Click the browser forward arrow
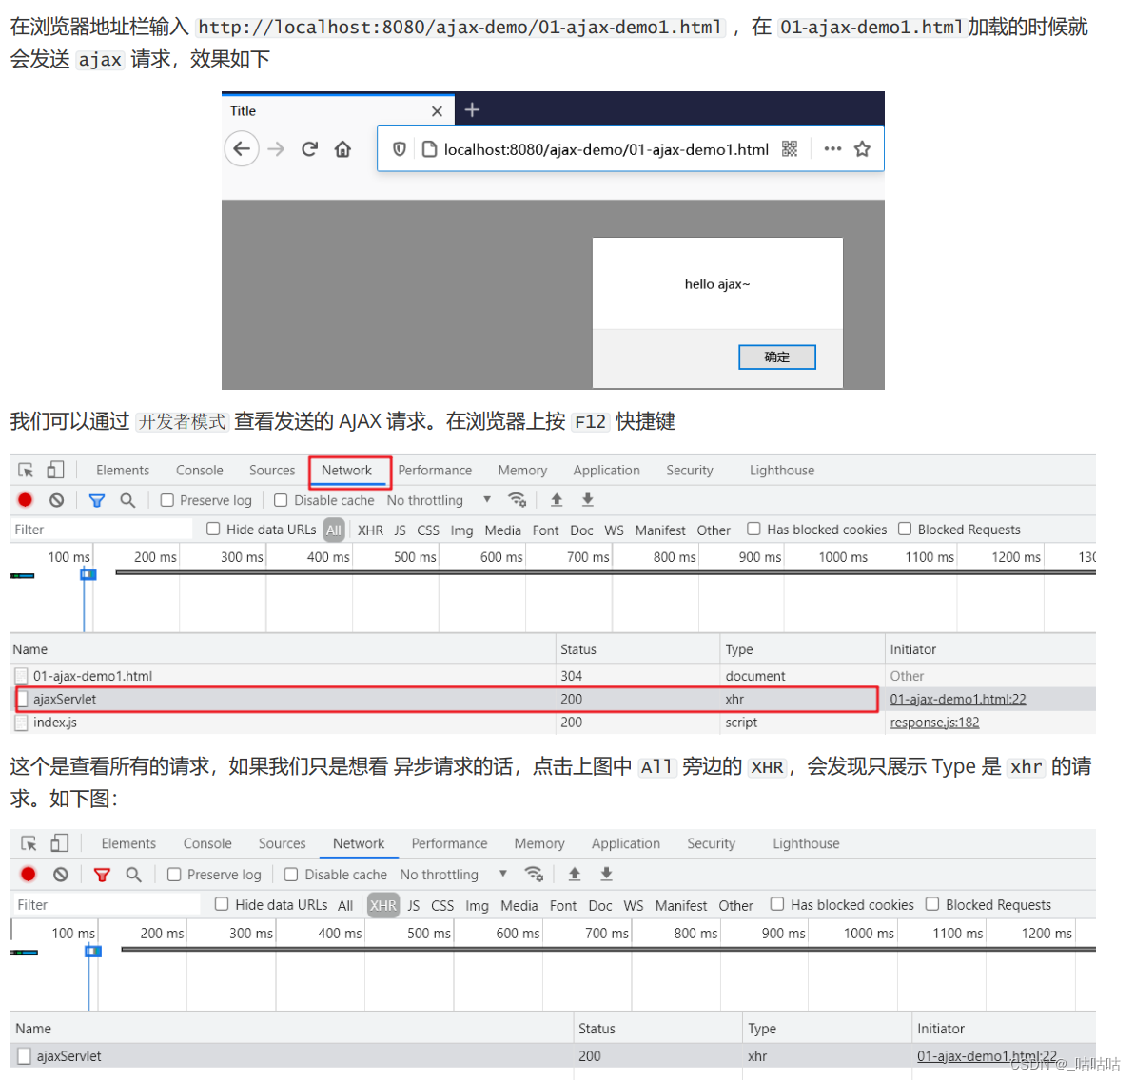The height and width of the screenshot is (1080, 1135). click(x=276, y=149)
